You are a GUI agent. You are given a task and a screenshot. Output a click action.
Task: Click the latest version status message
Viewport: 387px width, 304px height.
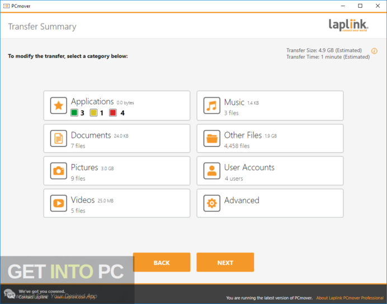(269, 298)
